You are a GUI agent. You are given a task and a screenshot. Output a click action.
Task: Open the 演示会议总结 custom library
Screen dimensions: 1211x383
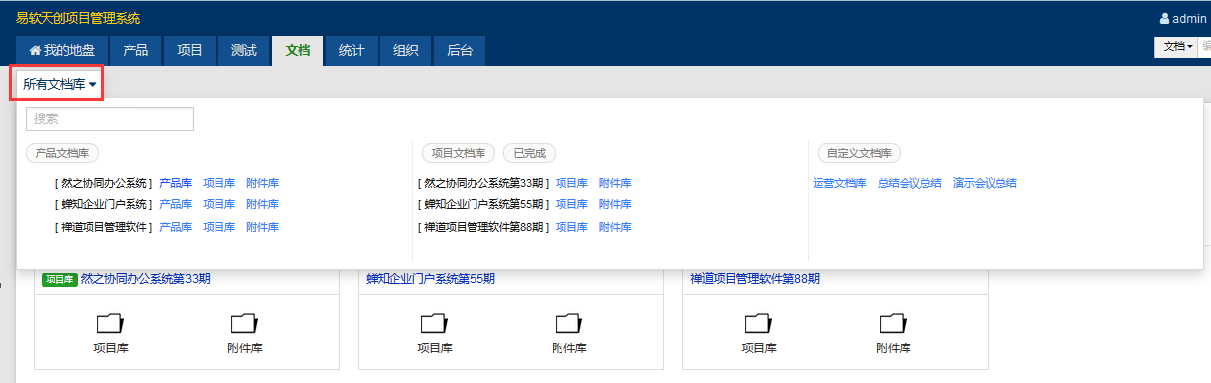point(985,183)
